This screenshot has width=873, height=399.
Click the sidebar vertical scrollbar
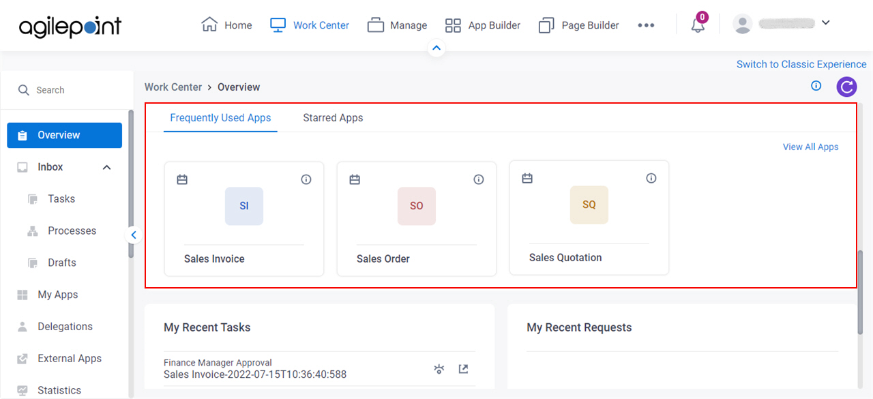click(x=131, y=183)
